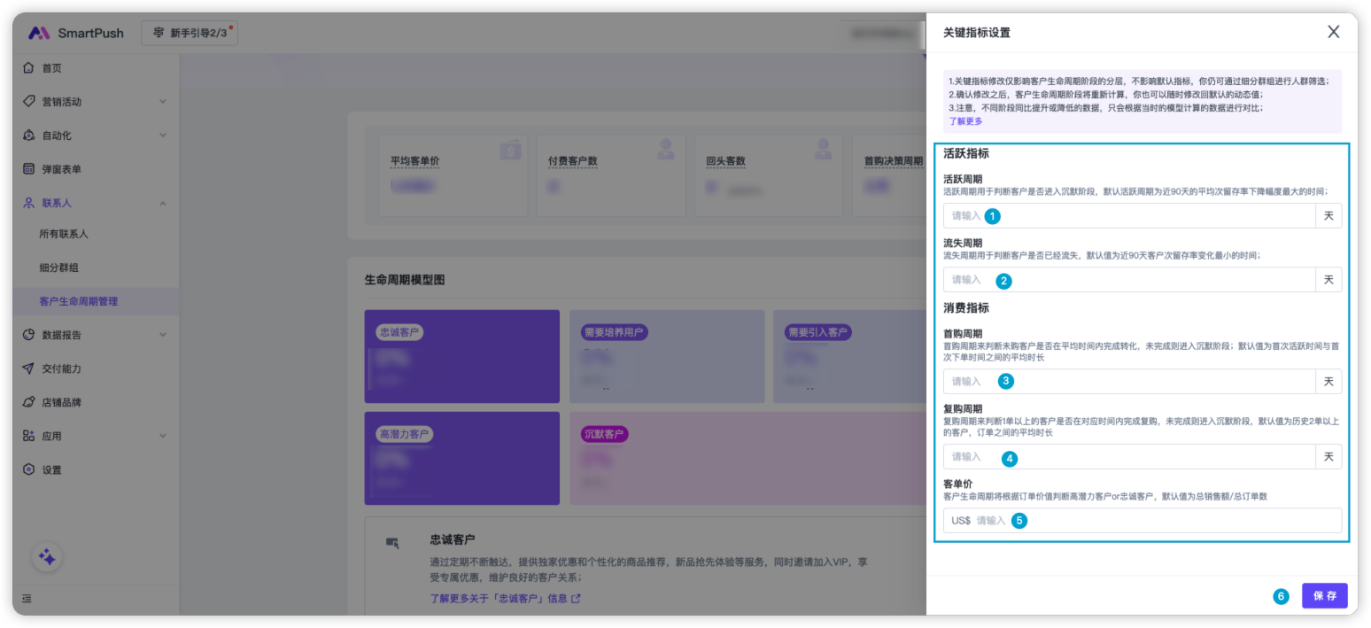This screenshot has width=1371, height=628.
Task: Expand the 营销活动 menu
Action: click(x=163, y=102)
